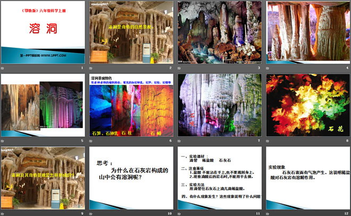The image size is (351, 216).
Task: Select slide 10 starting with 思考
Action: click(x=131, y=178)
